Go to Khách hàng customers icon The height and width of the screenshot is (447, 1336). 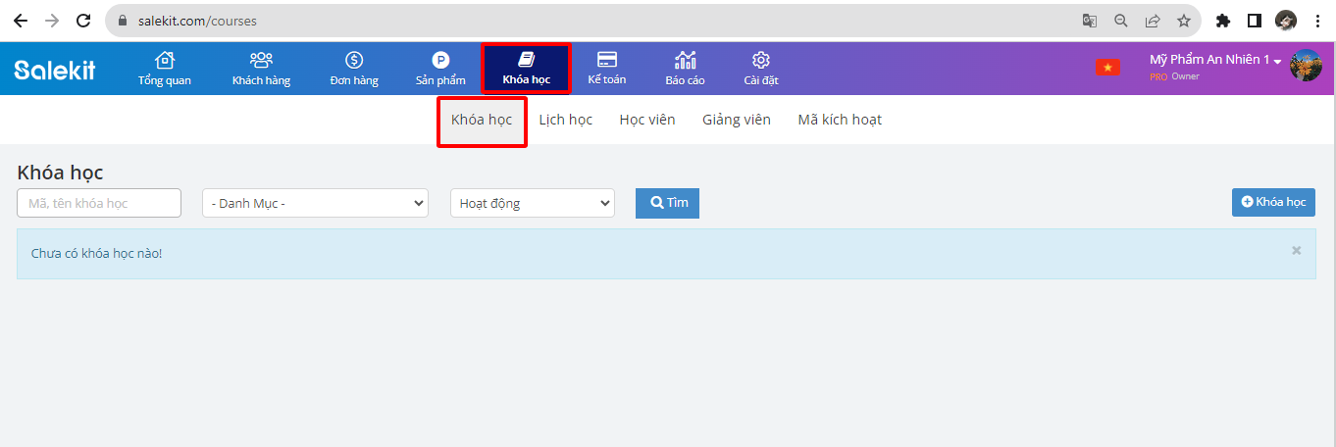pyautogui.click(x=261, y=61)
